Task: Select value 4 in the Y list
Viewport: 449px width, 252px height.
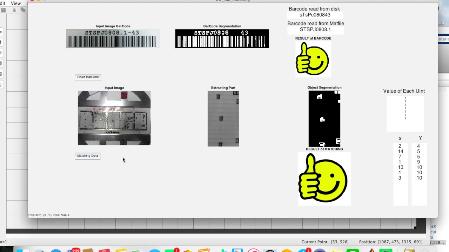Action: point(418,146)
